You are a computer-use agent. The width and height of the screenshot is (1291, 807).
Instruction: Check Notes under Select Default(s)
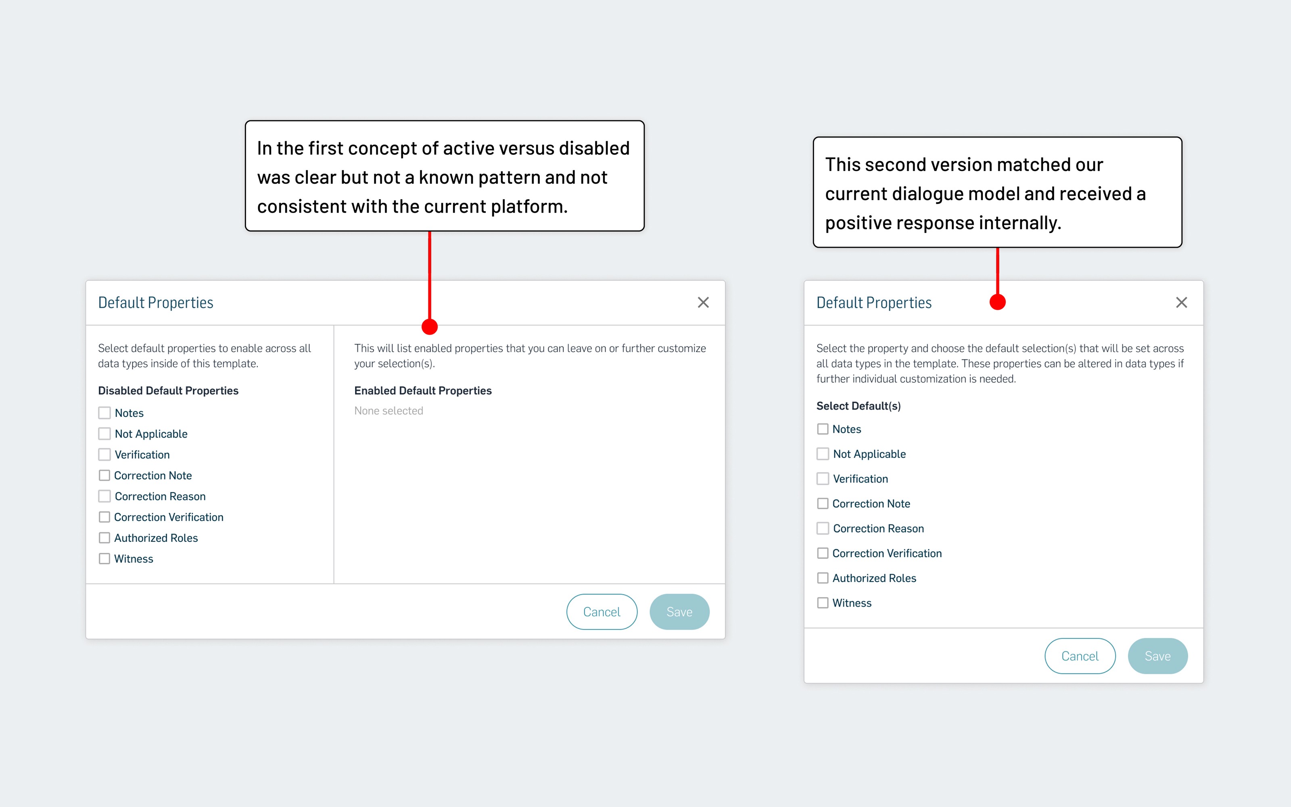[823, 429]
